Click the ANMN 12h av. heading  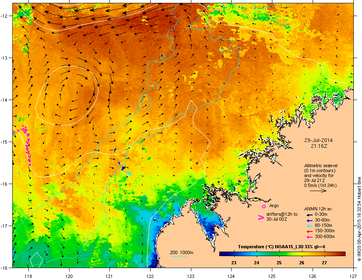(x=318, y=209)
